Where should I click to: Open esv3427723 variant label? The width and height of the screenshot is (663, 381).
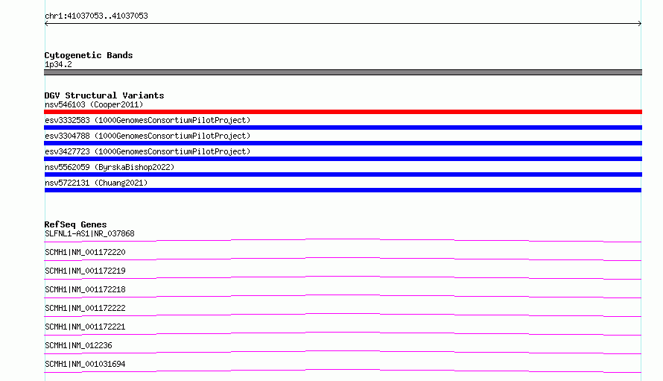click(147, 151)
